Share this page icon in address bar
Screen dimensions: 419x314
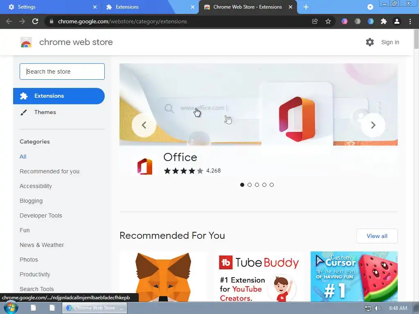pyautogui.click(x=315, y=21)
